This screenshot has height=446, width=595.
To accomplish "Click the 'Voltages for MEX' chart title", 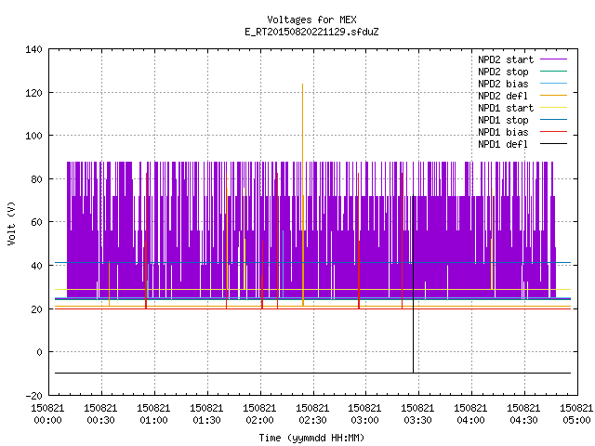I will click(311, 20).
